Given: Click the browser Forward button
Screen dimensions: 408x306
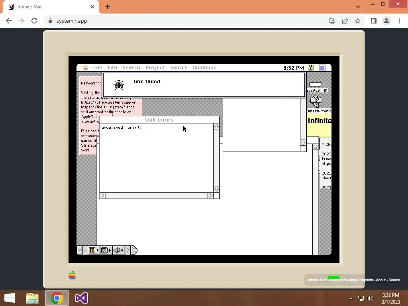Looking at the screenshot, I should (x=22, y=21).
